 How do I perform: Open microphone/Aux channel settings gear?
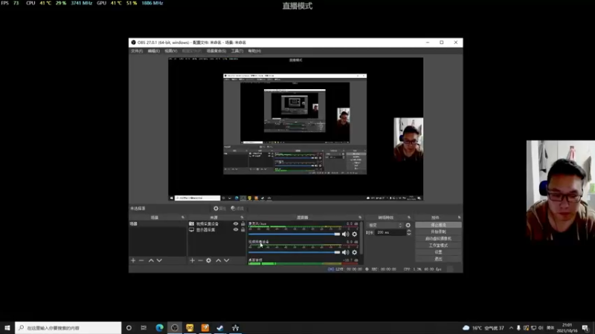355,234
